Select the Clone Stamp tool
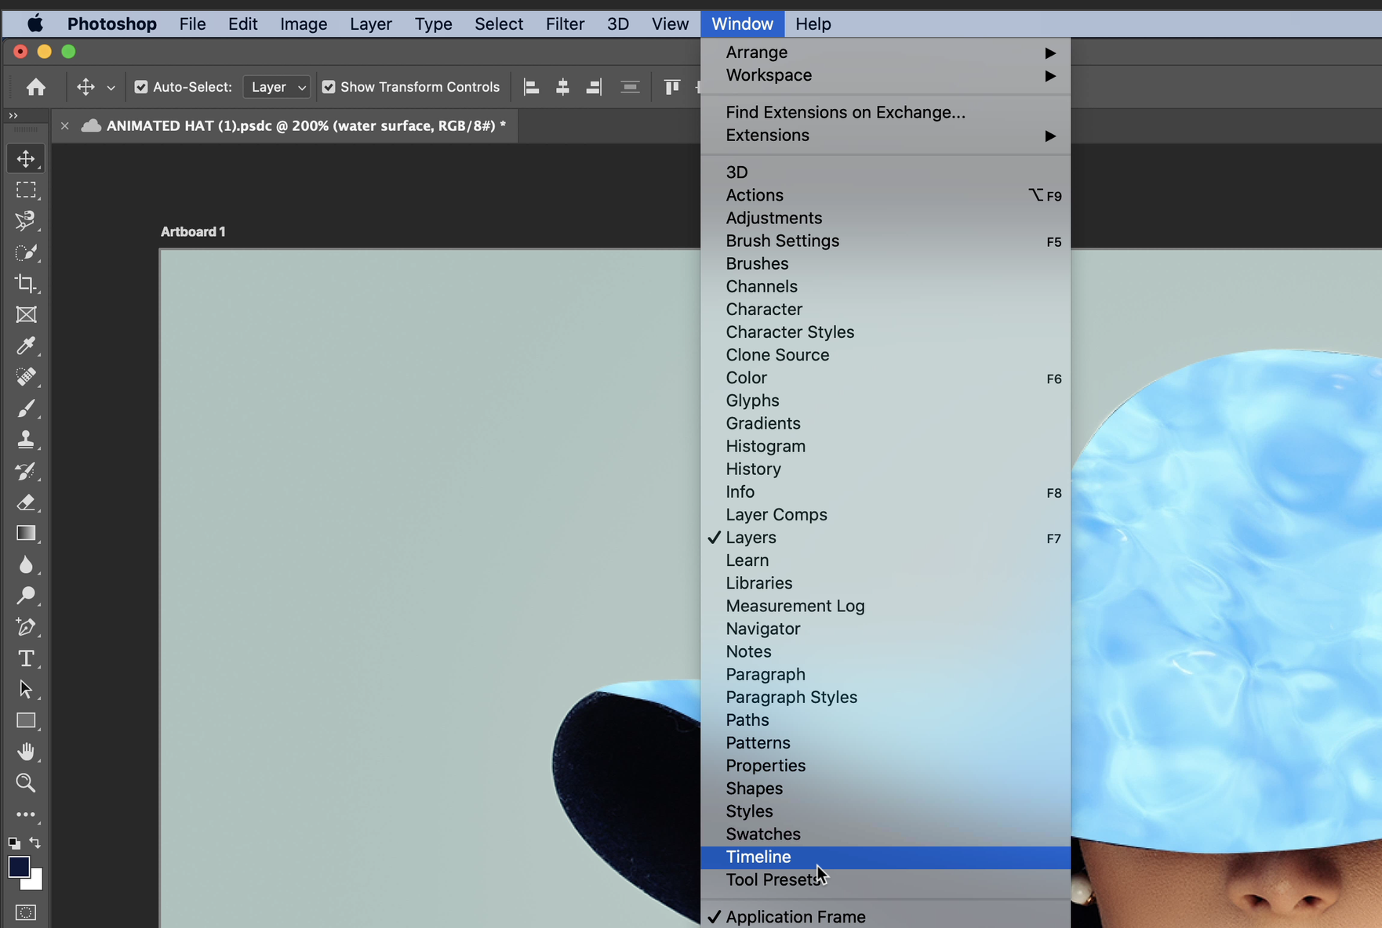1382x928 pixels. 26,440
